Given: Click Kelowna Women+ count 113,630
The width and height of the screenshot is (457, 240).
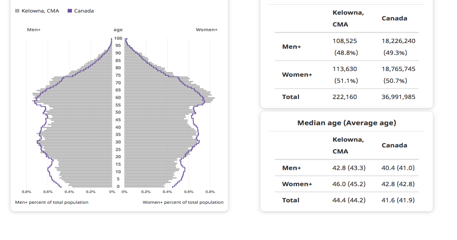Looking at the screenshot, I should pos(345,69).
